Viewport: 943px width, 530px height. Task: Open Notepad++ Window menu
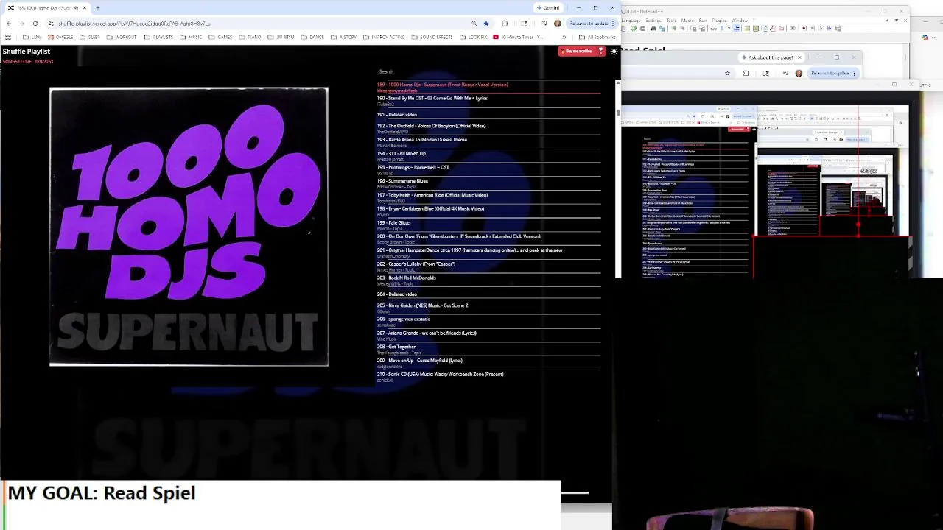pyautogui.click(x=740, y=21)
